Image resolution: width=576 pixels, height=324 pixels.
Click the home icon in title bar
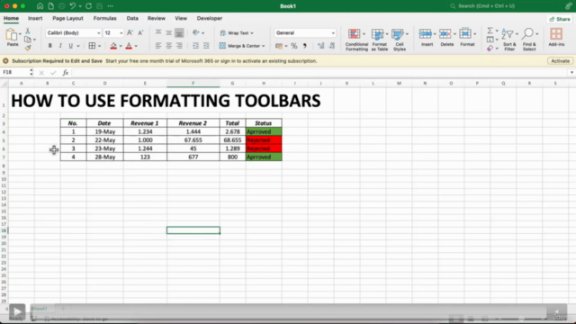click(x=40, y=6)
